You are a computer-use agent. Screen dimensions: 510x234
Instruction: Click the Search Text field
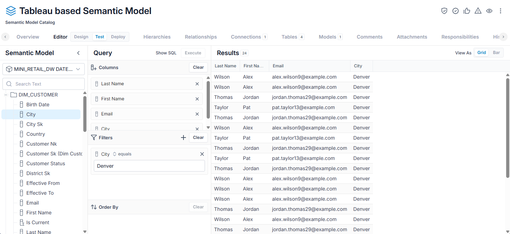coord(44,84)
